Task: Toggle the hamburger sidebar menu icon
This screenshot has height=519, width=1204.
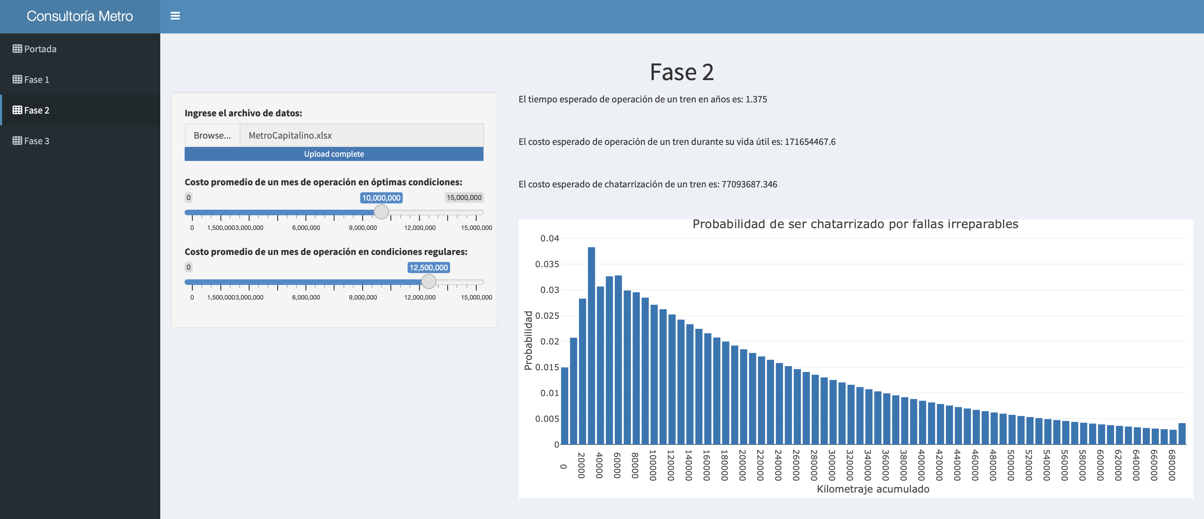Action: pyautogui.click(x=175, y=16)
